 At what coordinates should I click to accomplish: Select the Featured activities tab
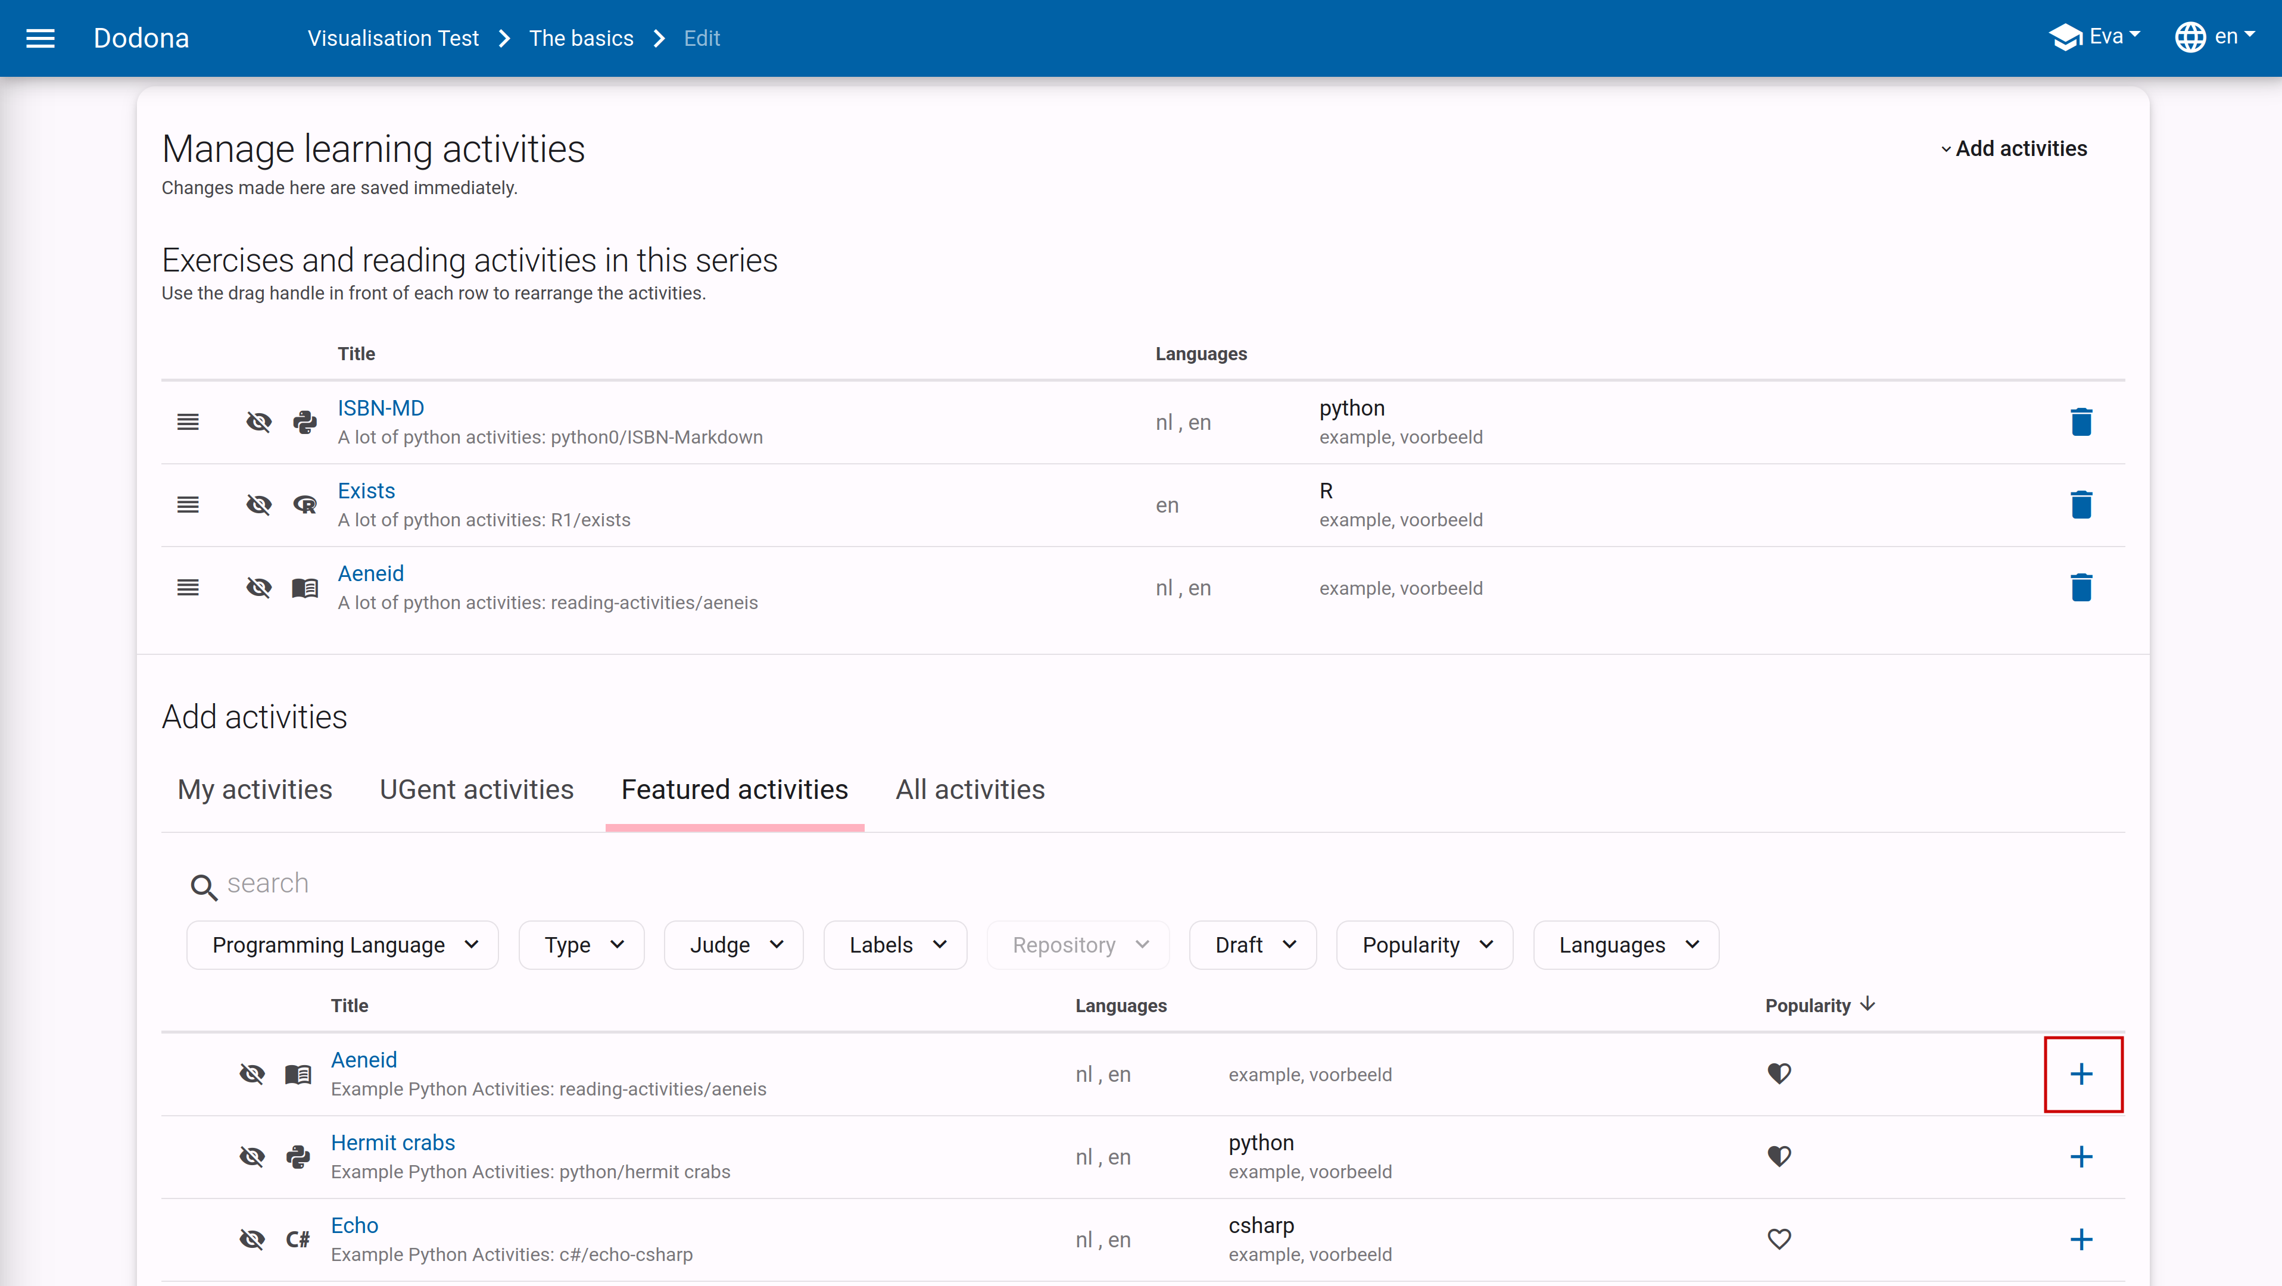coord(734,789)
